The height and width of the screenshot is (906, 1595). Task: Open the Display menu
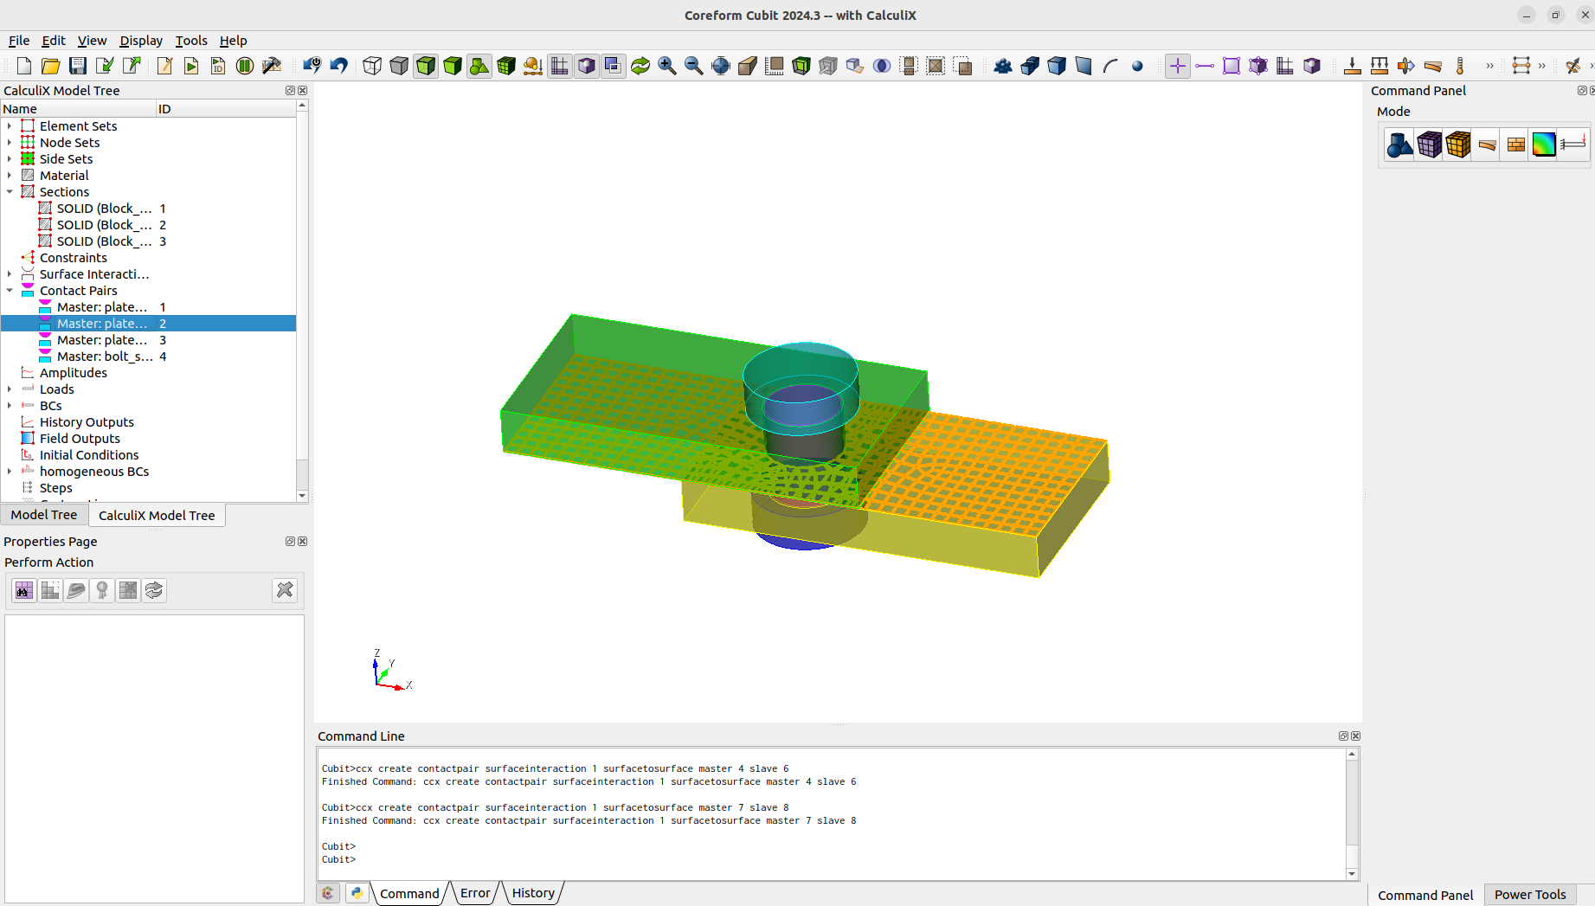(140, 41)
